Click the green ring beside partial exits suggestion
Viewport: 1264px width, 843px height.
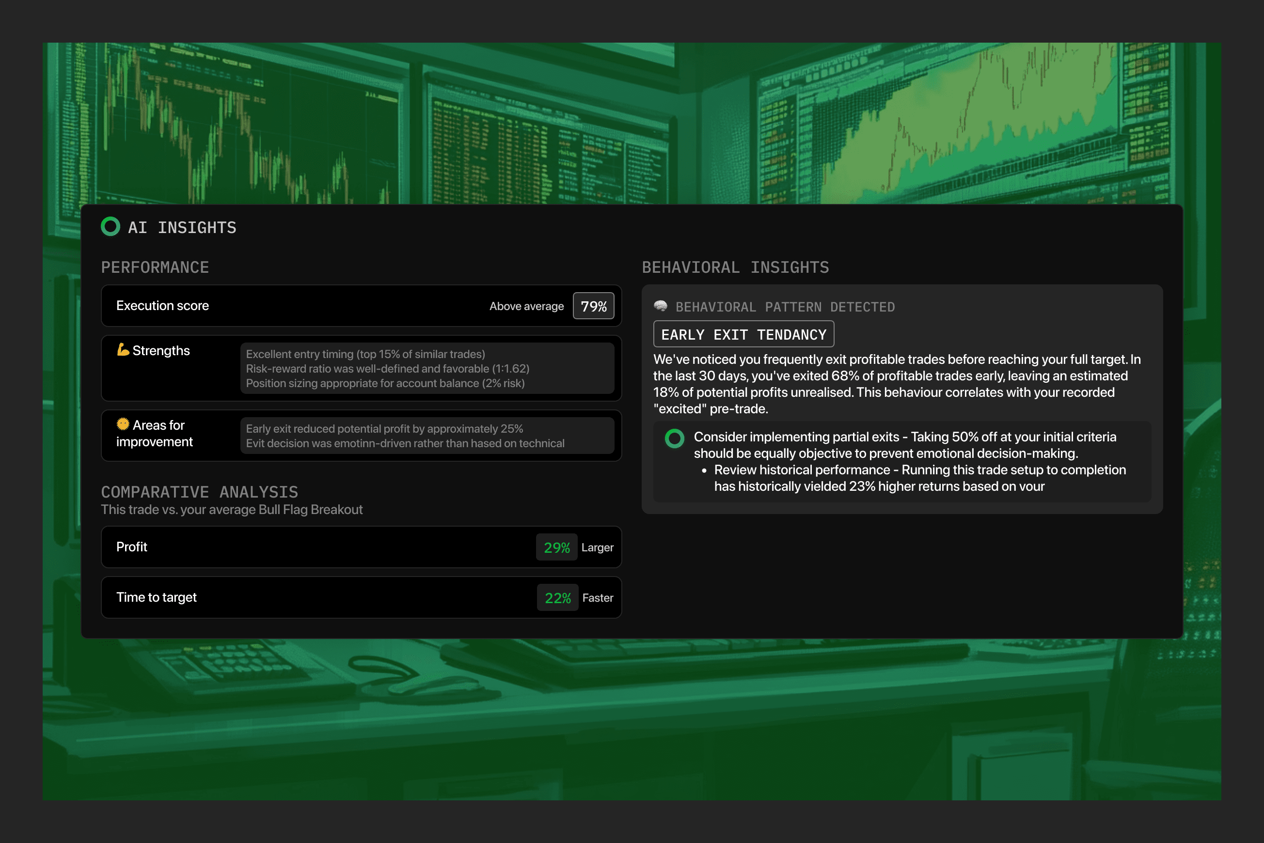click(x=674, y=438)
